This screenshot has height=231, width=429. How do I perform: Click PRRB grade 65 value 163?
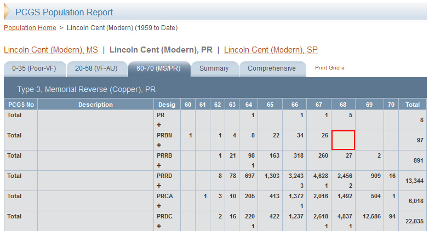[274, 155]
